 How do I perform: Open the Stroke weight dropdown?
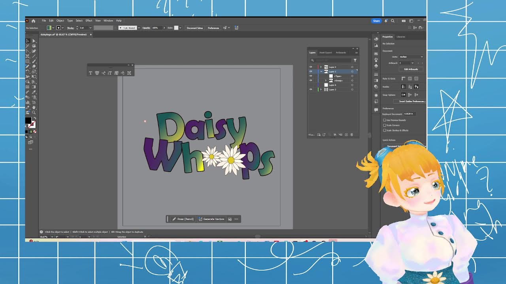(x=91, y=28)
